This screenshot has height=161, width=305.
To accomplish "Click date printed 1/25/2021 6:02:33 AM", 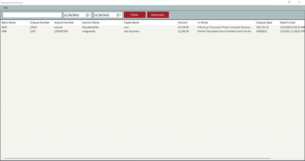I will click(x=292, y=27).
